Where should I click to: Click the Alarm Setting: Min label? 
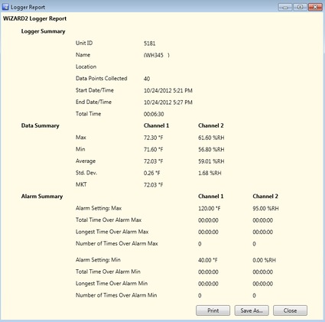98,260
